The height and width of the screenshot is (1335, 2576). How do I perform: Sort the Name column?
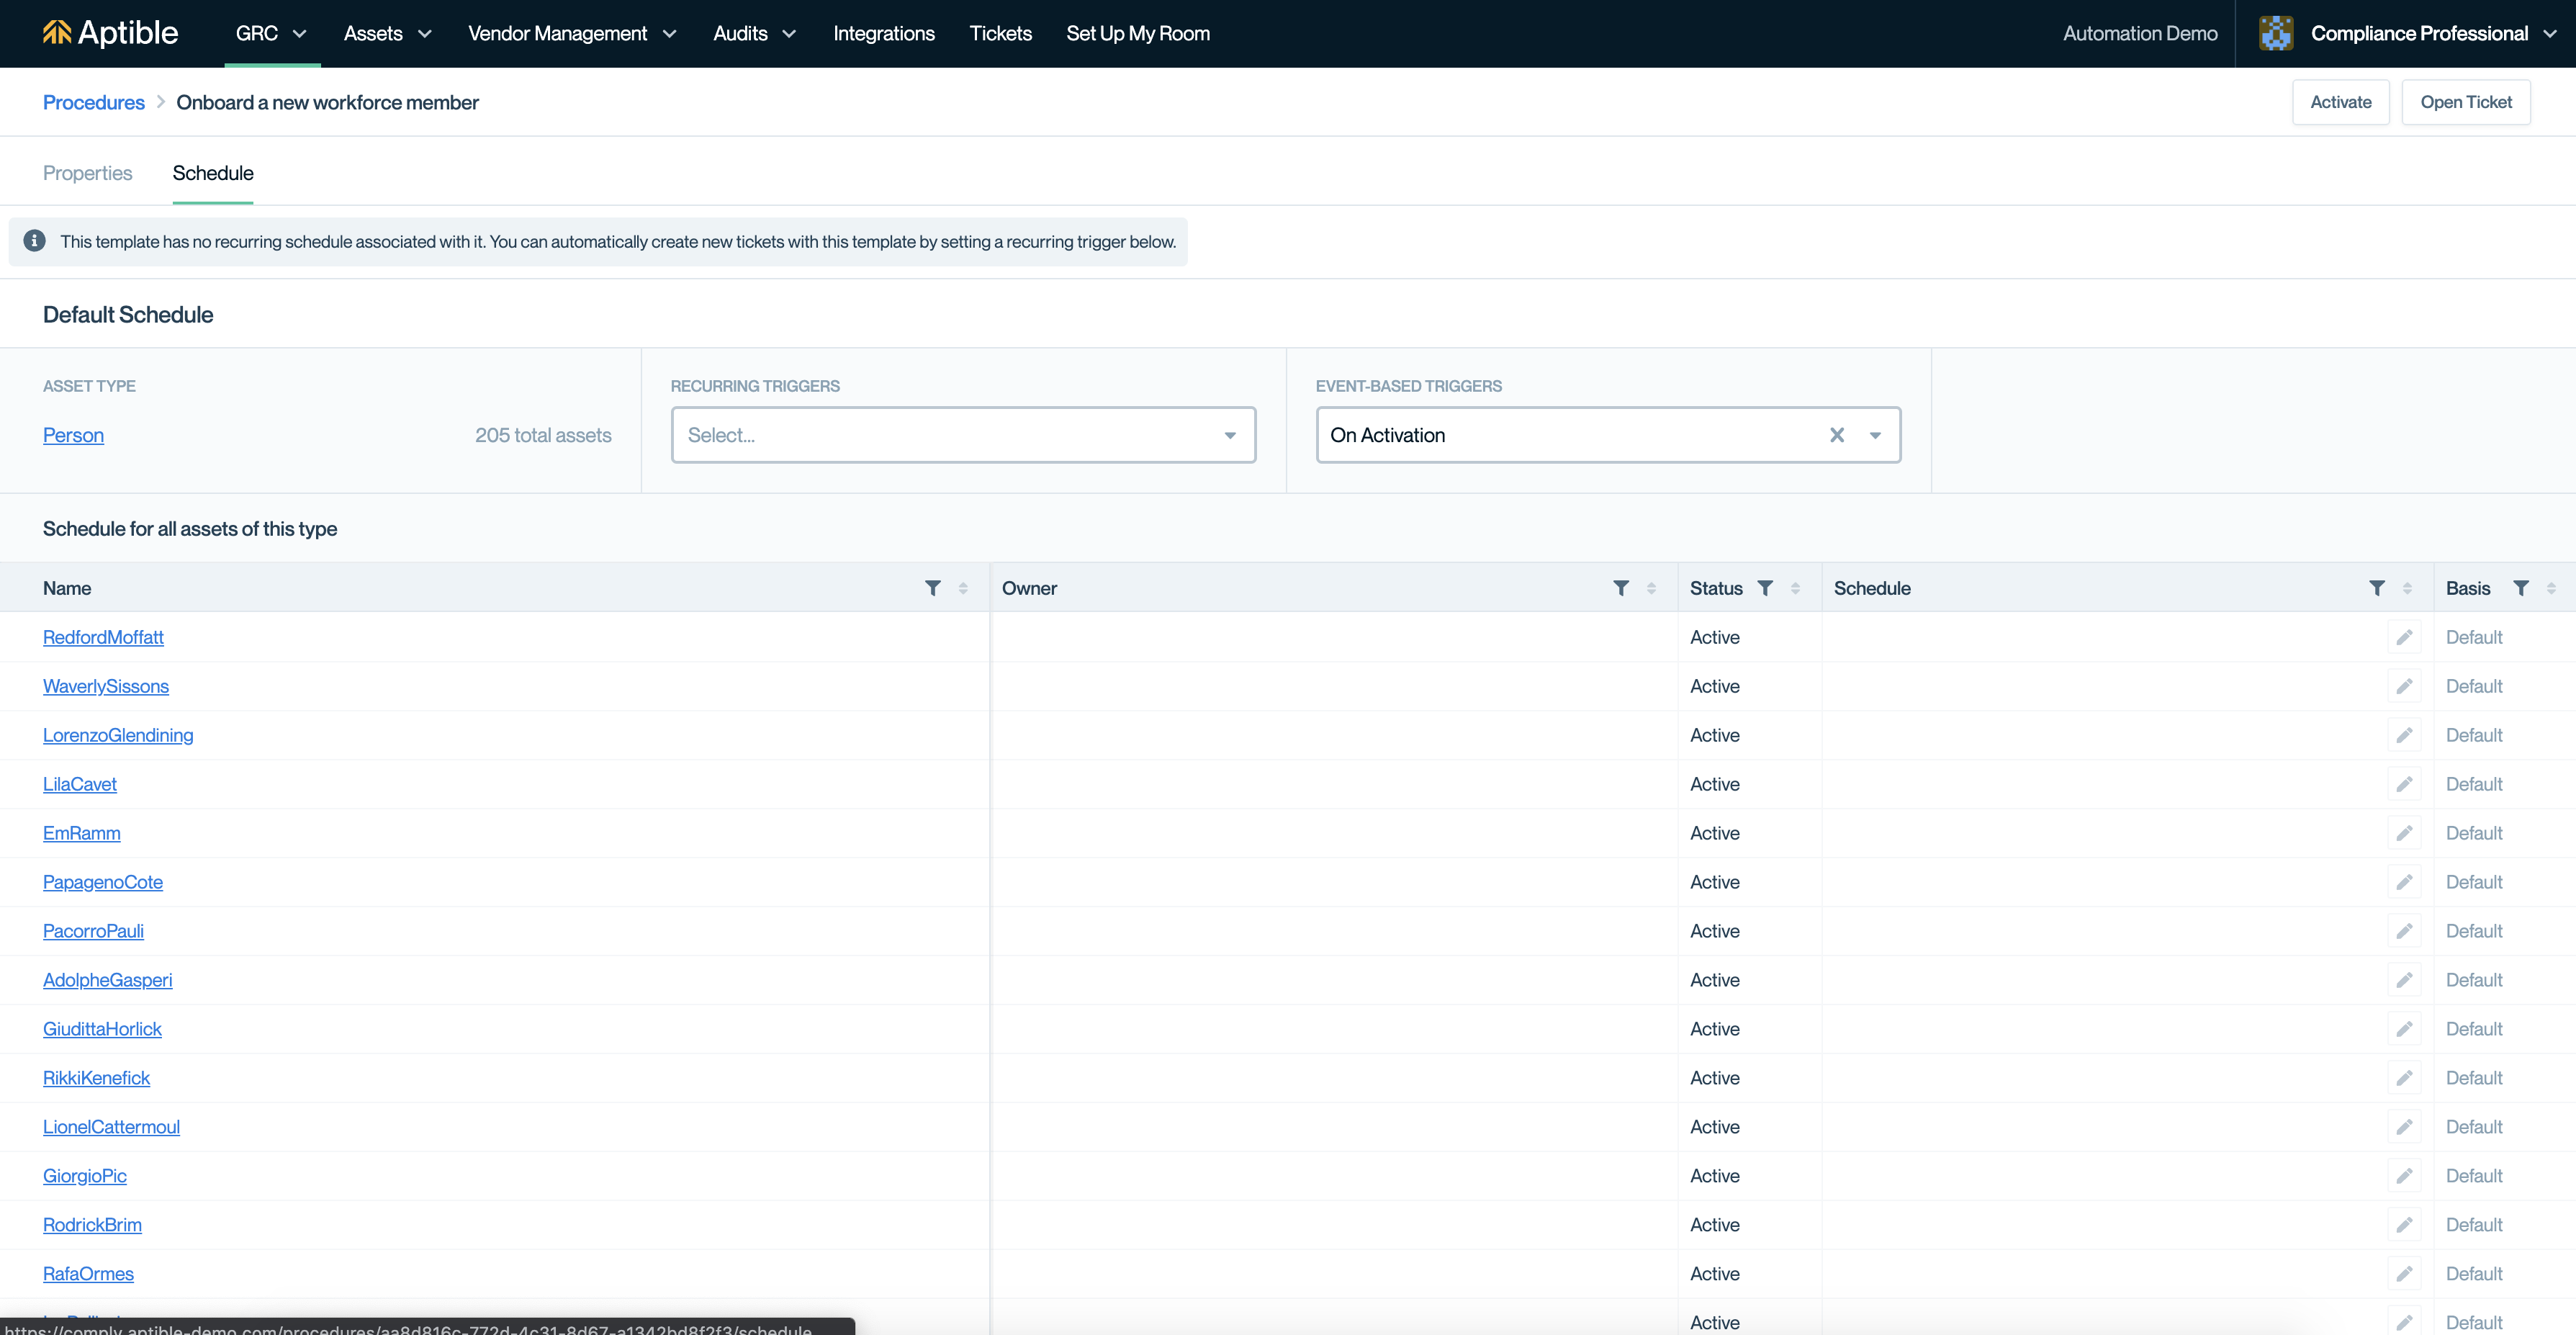[x=963, y=588]
